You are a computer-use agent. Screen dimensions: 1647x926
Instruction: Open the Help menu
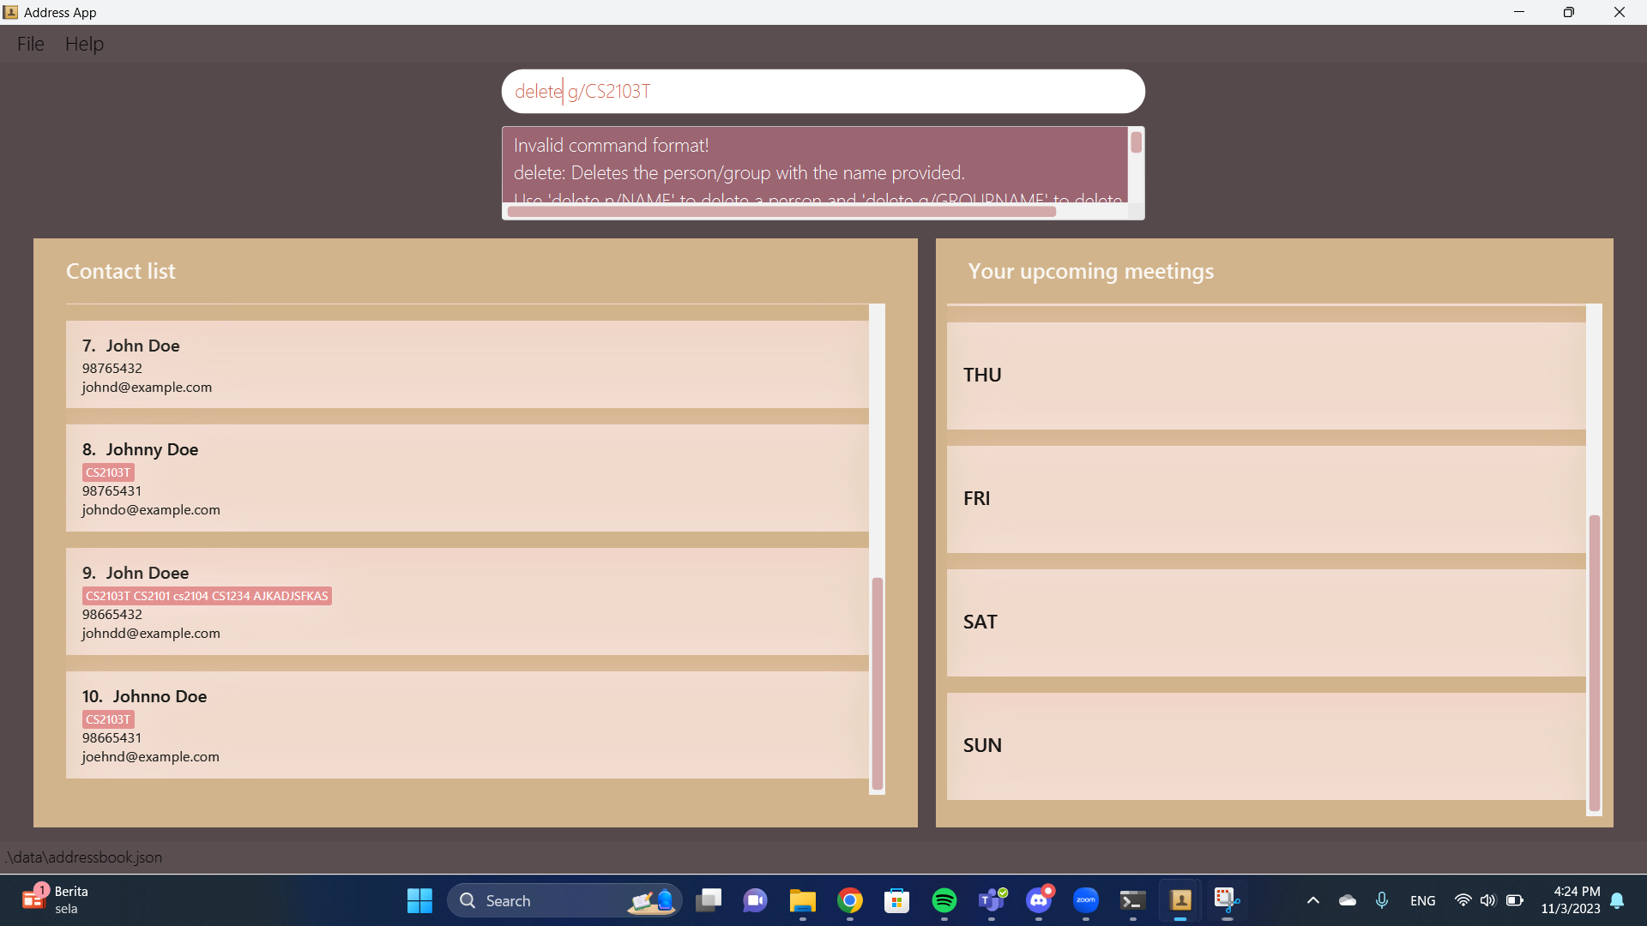(84, 44)
